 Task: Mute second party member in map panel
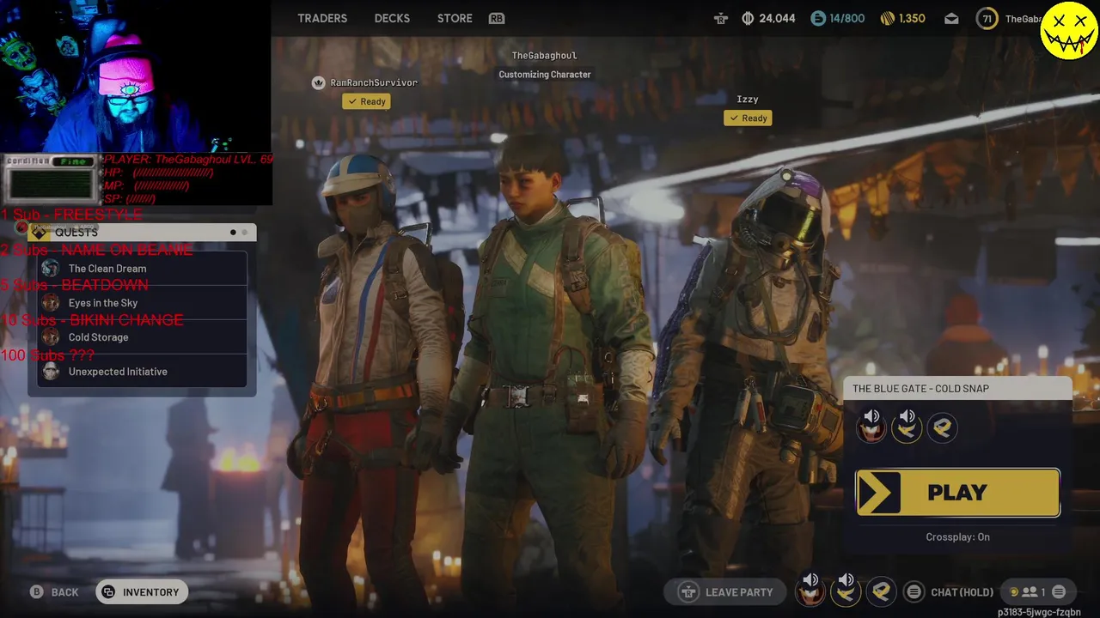pos(907,426)
